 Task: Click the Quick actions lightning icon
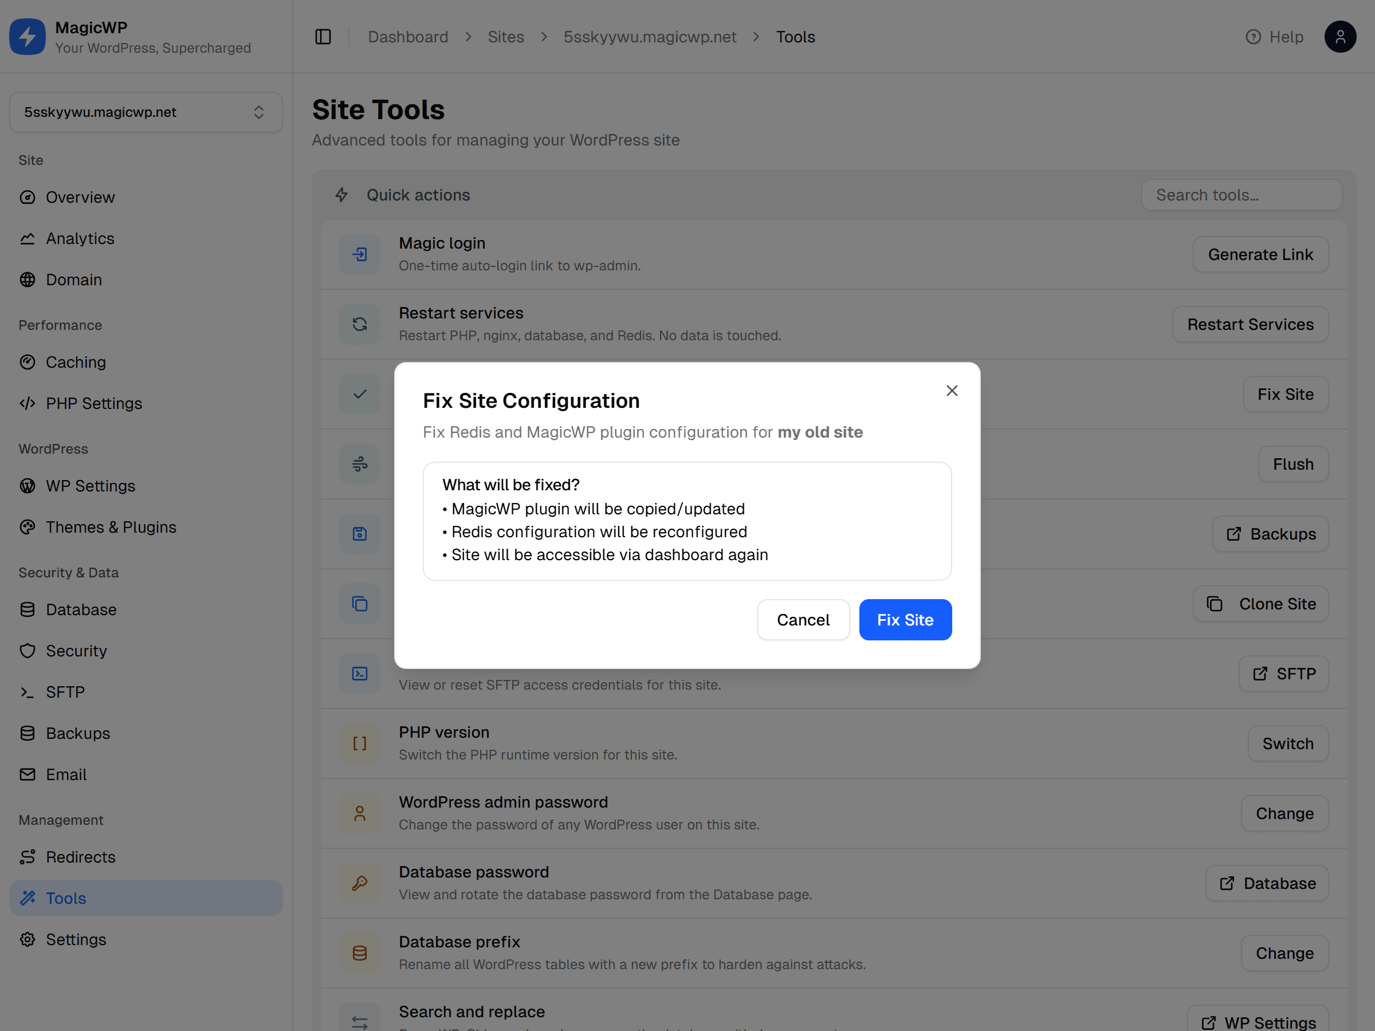coord(341,195)
